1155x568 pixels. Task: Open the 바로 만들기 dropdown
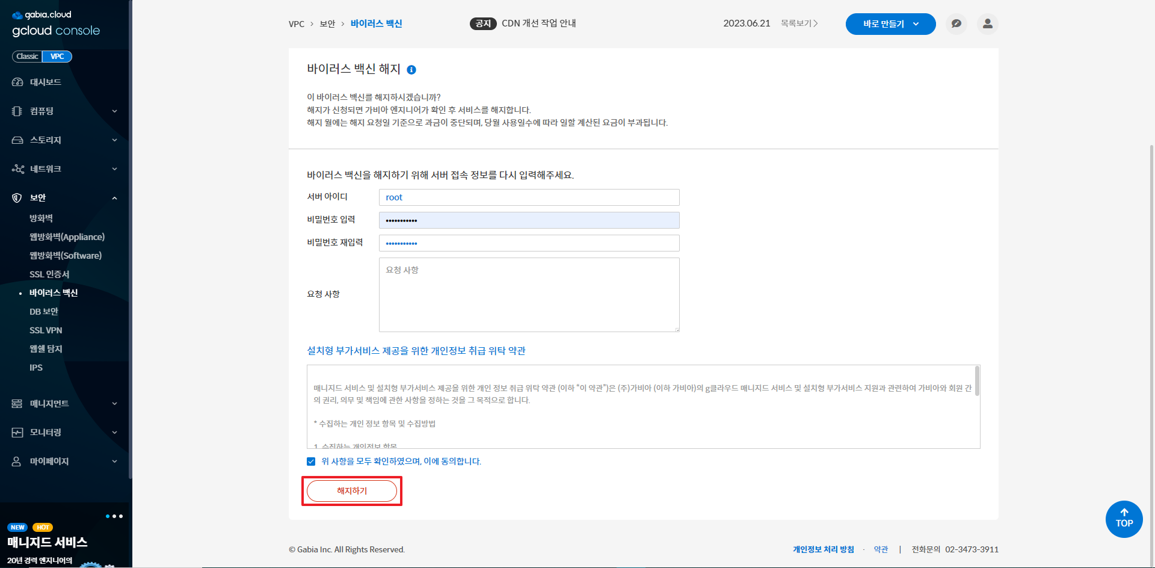point(890,24)
